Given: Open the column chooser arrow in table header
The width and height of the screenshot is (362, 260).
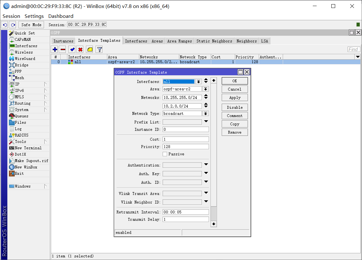Looking at the screenshot, I should pyautogui.click(x=358, y=57).
